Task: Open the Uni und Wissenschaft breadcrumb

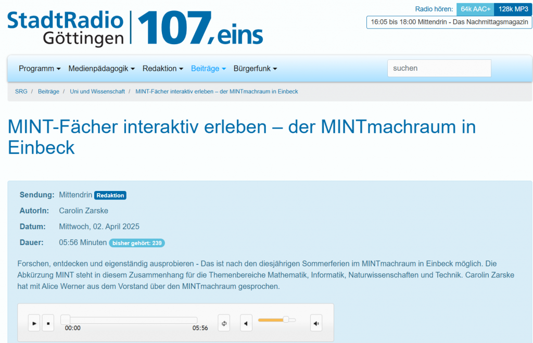Action: tap(97, 91)
